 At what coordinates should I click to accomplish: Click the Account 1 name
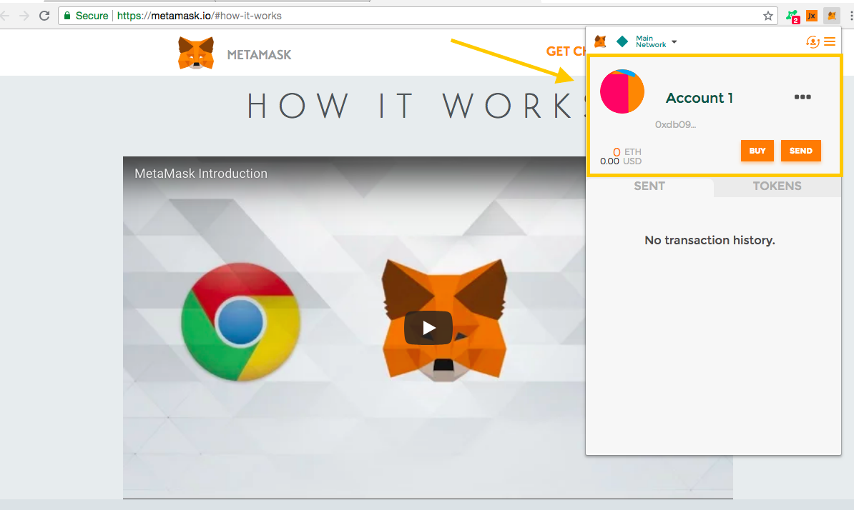700,98
